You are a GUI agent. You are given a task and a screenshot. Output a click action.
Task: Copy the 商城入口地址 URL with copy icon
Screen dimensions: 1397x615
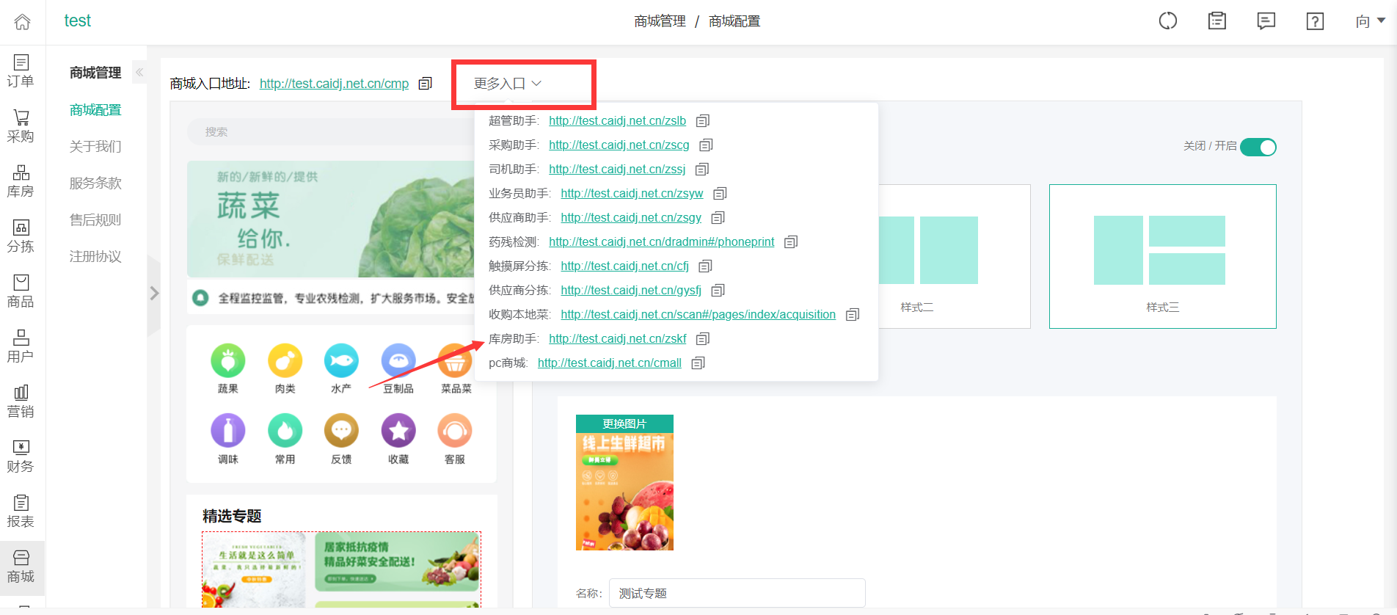tap(425, 84)
